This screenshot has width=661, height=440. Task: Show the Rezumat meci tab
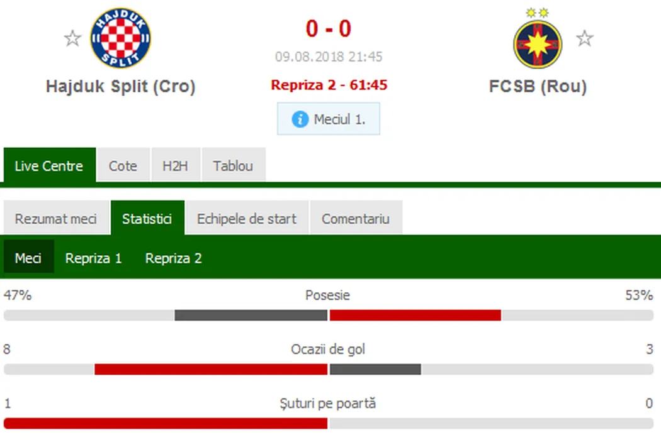pyautogui.click(x=56, y=219)
